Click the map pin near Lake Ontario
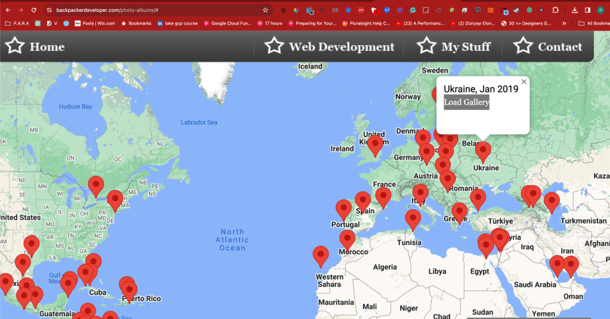This screenshot has height=319, width=610. tap(95, 187)
